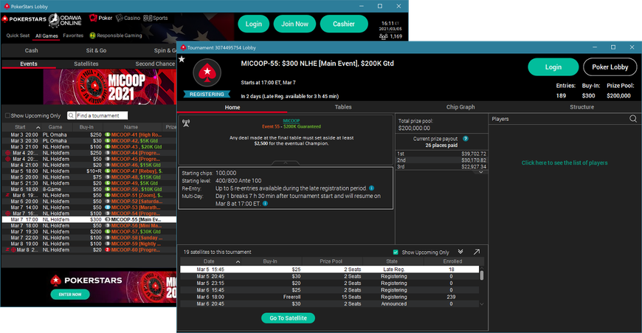The height and width of the screenshot is (333, 642).
Task: Select the Satellites tab in lobby
Action: [86, 64]
